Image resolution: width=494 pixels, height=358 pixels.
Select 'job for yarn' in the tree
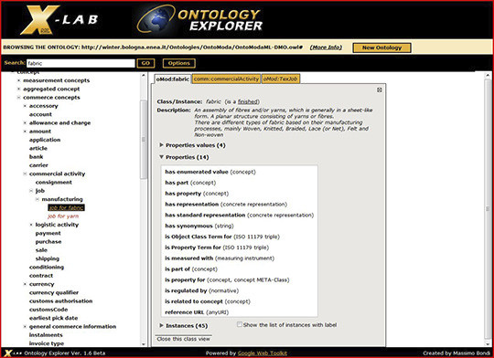coord(63,216)
